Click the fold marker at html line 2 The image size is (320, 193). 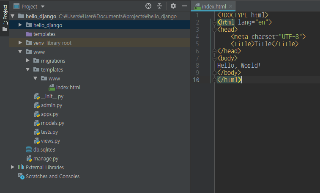tap(214, 22)
